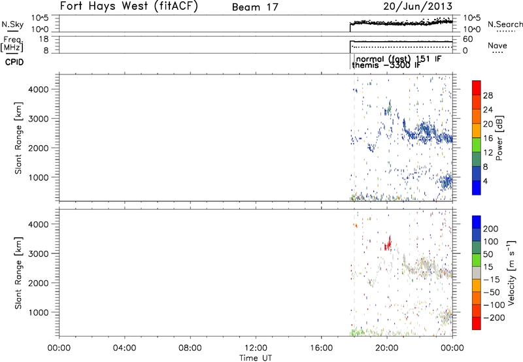523x362 pixels.
Task: Click the '24' label on Power colorbar
Action: point(488,110)
